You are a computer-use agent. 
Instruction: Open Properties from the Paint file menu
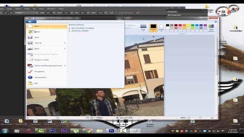pyautogui.click(x=47, y=72)
